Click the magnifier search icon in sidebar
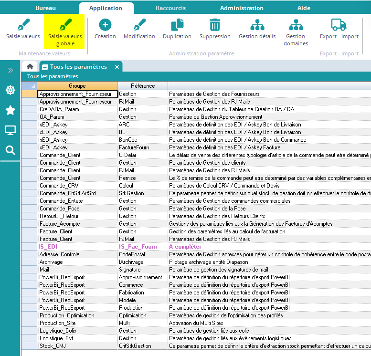371x356 pixels. (x=10, y=150)
